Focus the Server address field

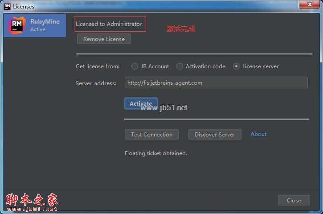click(x=216, y=83)
